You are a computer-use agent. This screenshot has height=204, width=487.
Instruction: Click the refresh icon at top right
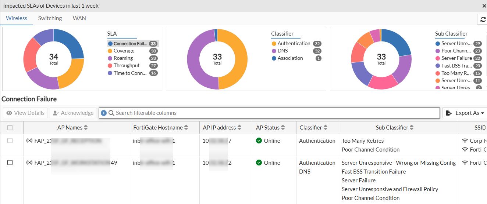(x=483, y=19)
